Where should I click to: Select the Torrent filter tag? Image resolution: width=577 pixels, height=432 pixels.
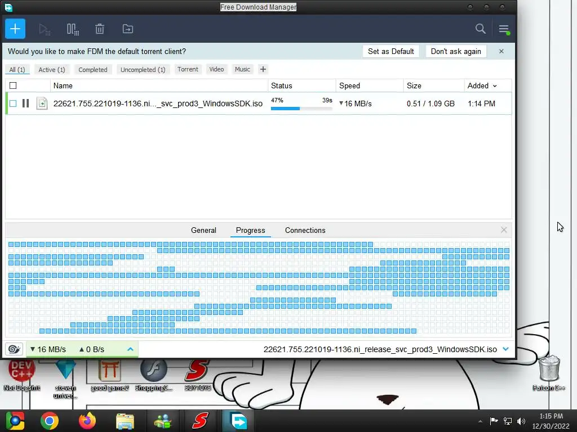[x=188, y=69]
